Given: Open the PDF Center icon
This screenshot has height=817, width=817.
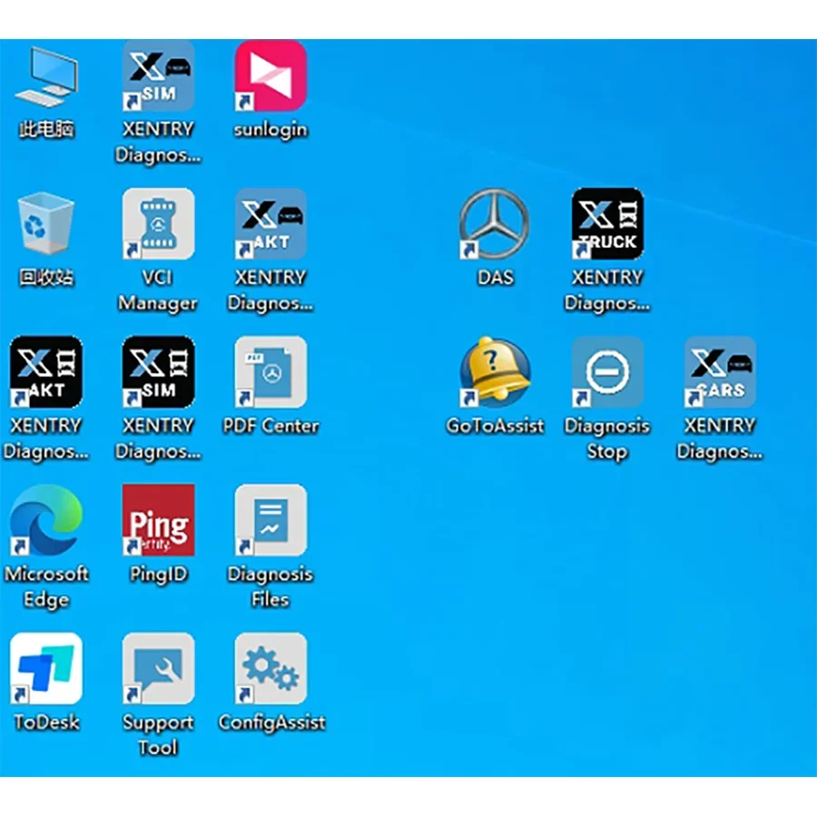Looking at the screenshot, I should click(x=271, y=372).
